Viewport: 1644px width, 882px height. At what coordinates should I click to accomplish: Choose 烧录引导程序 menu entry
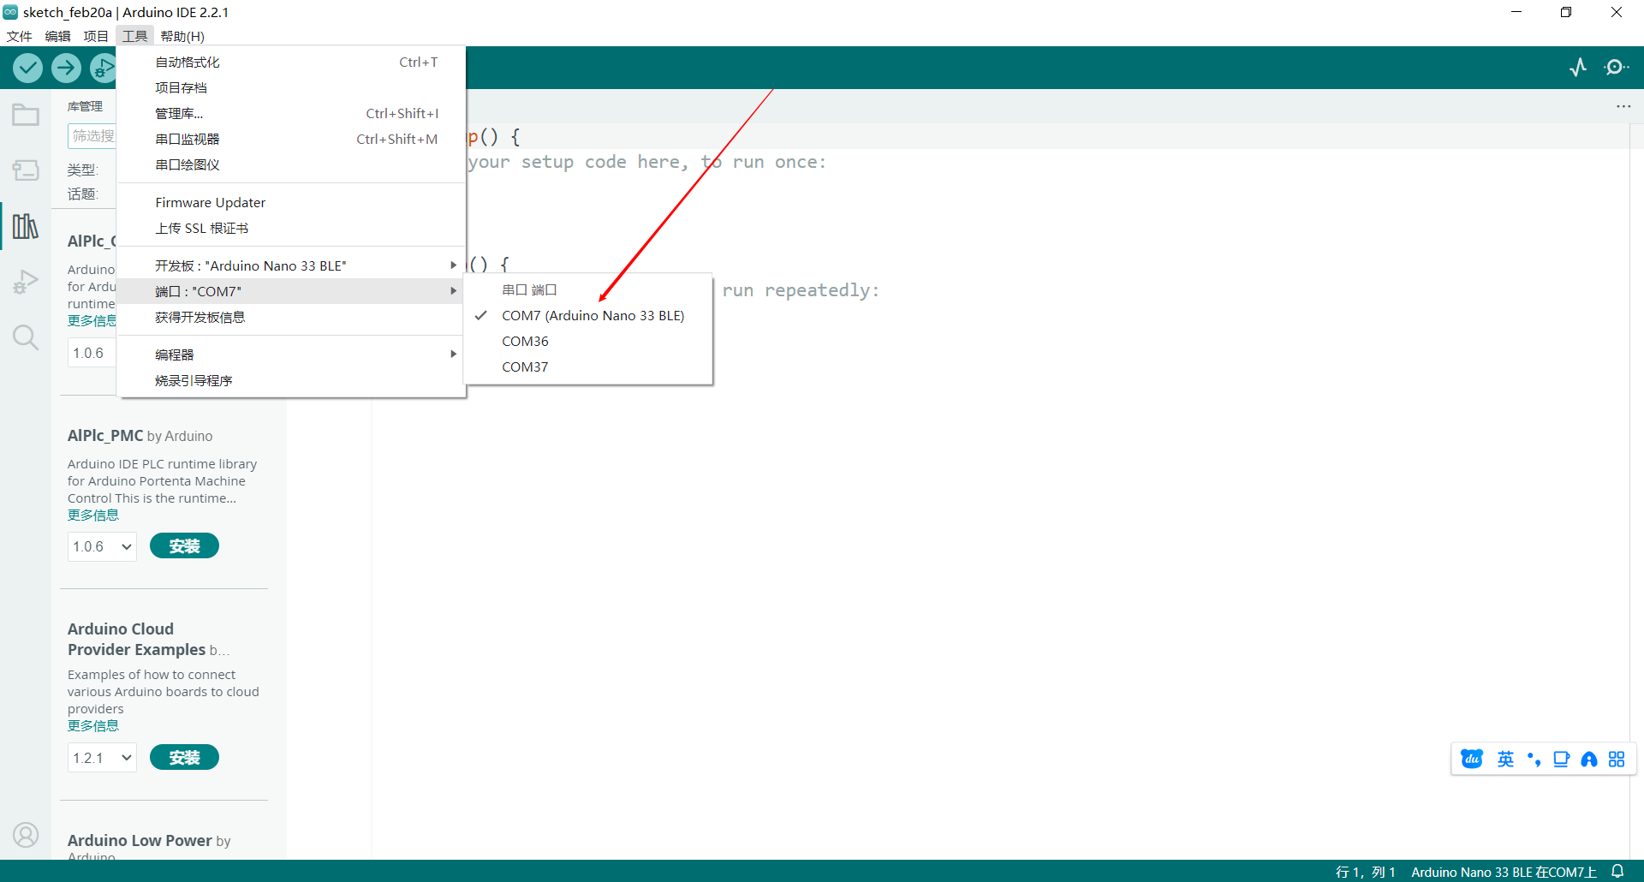pos(291,380)
